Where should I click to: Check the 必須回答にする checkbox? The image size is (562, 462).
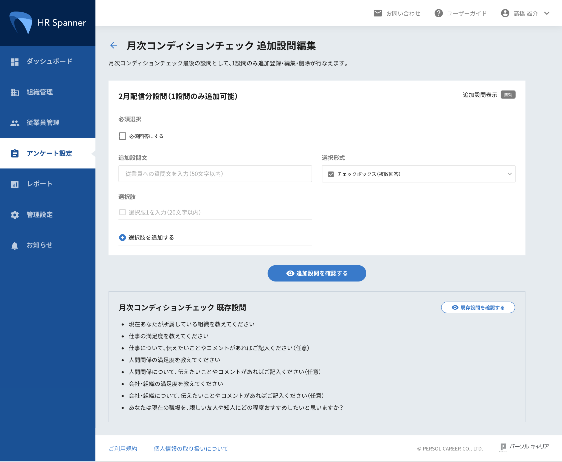coord(122,136)
